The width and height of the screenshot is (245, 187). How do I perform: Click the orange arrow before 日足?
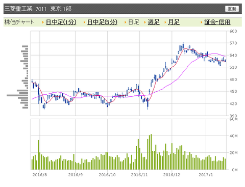(x=125, y=22)
